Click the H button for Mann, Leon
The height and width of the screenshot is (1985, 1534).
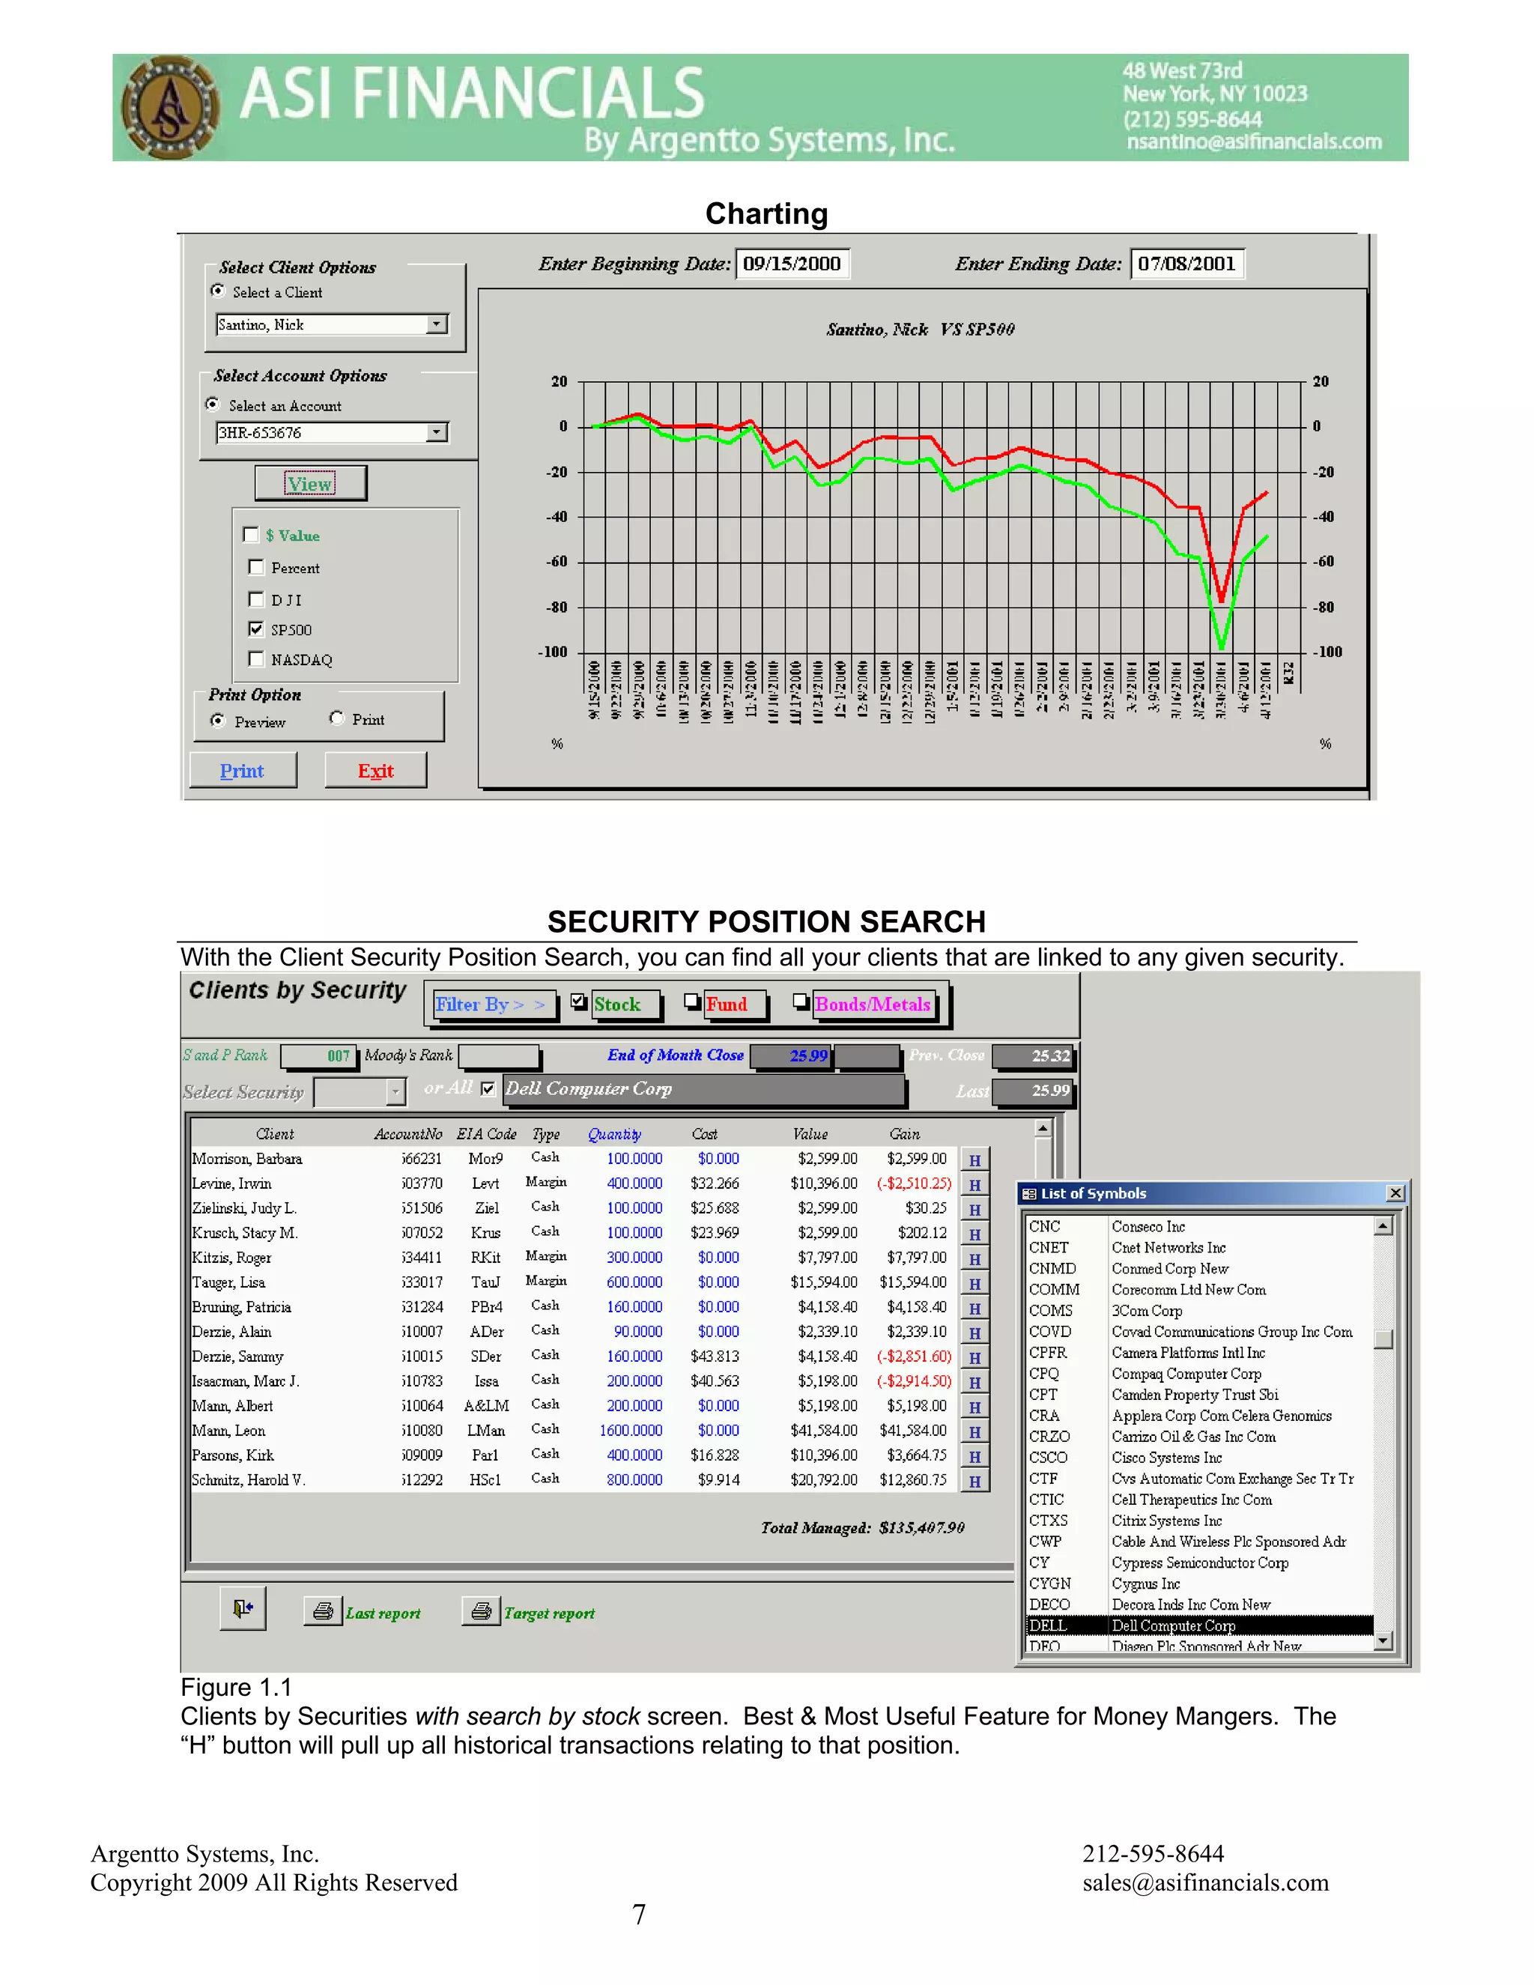(974, 1431)
